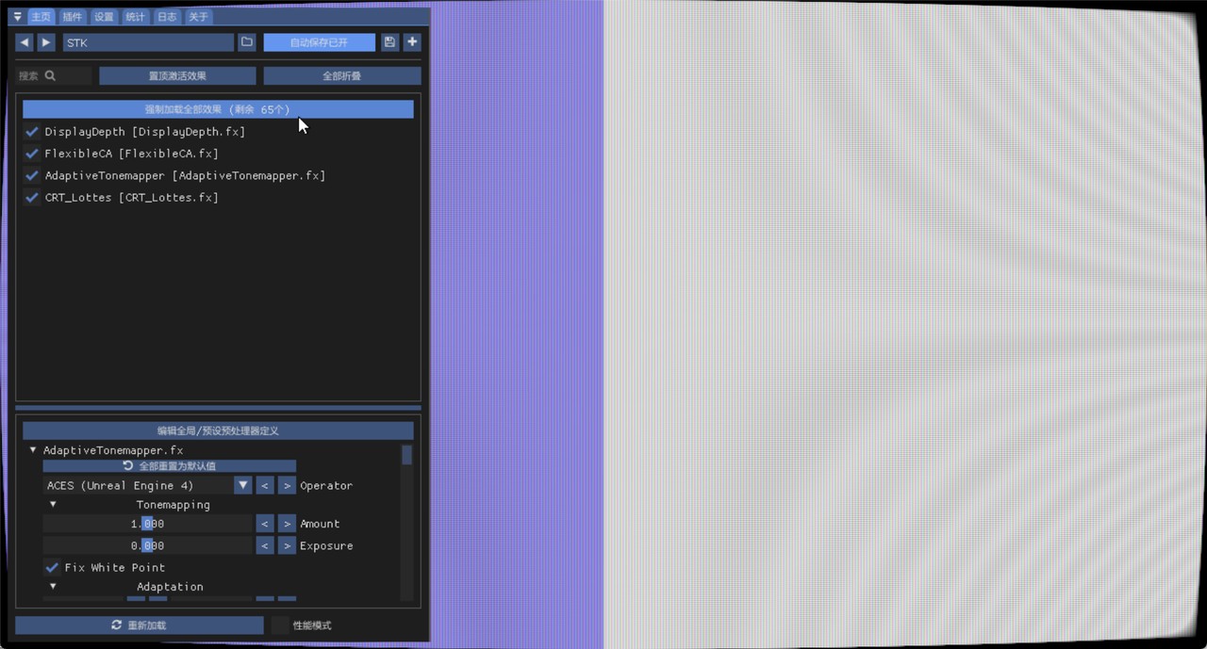1207x649 pixels.
Task: Decrease Amount with left arrow
Action: (x=265, y=524)
